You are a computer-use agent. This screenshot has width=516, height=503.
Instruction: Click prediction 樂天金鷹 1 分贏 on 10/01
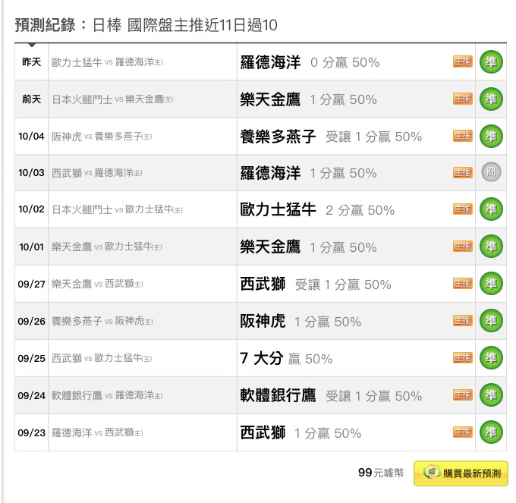pyautogui.click(x=308, y=247)
